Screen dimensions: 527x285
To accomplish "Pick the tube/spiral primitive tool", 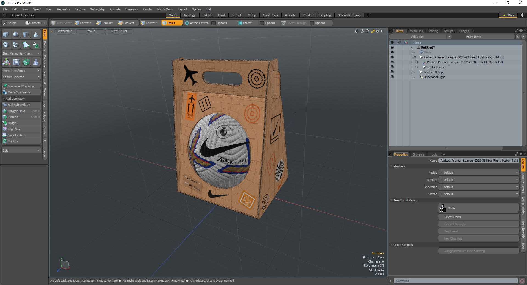I will click(x=16, y=44).
